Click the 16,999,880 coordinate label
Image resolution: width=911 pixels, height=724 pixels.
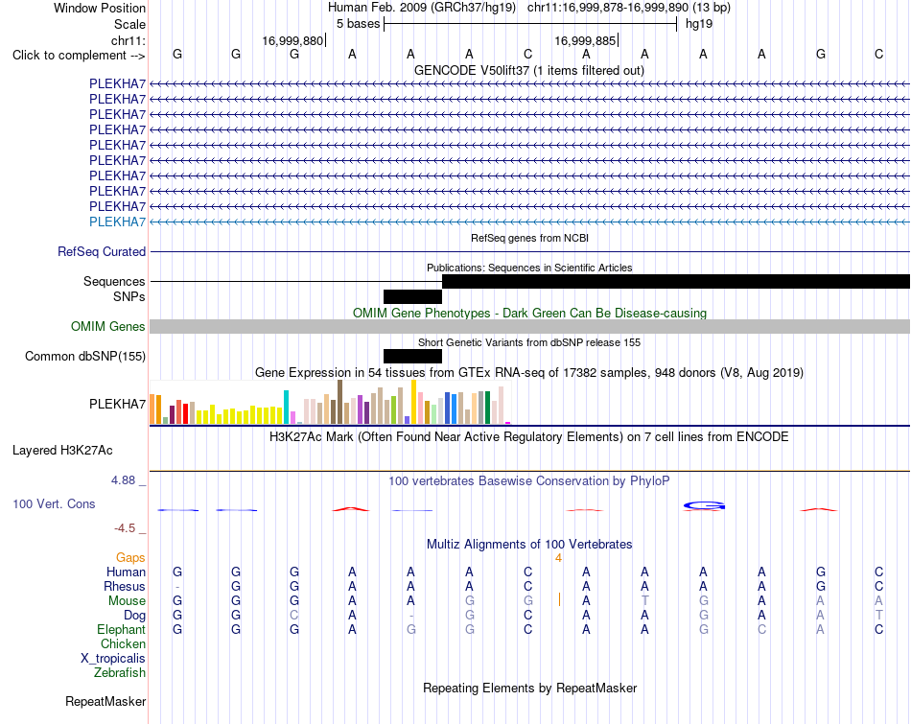coord(292,40)
